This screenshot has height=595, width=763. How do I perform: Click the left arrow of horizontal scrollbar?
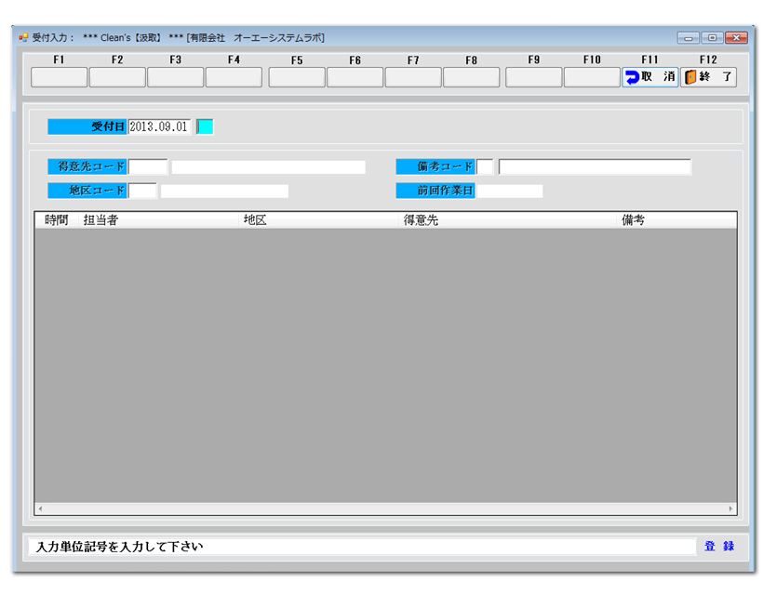[40, 509]
